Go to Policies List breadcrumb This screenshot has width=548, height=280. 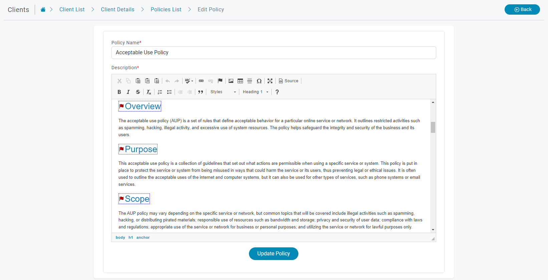[166, 10]
